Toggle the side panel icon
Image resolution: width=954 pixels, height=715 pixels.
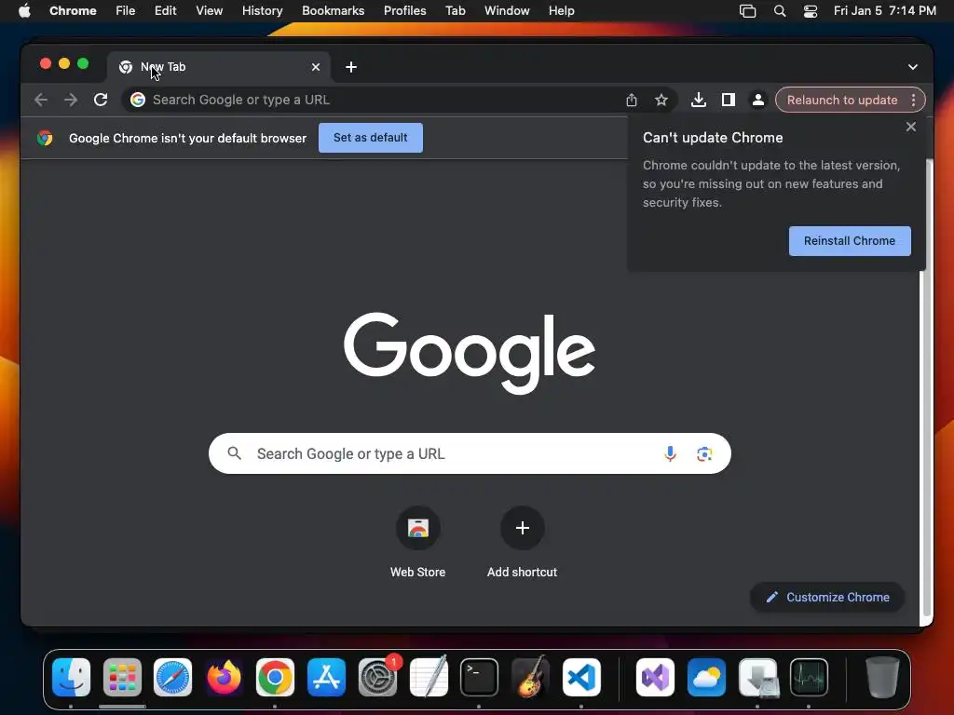729,100
